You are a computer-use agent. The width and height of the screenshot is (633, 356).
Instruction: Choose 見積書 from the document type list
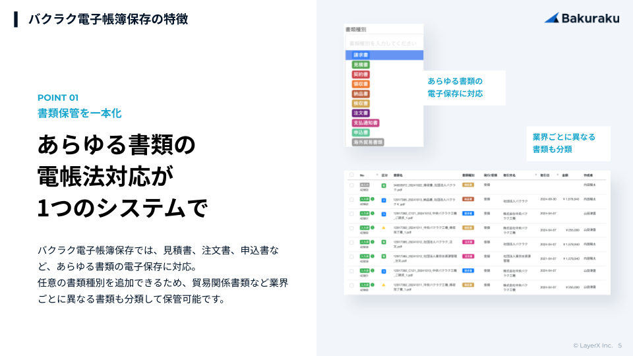click(361, 65)
